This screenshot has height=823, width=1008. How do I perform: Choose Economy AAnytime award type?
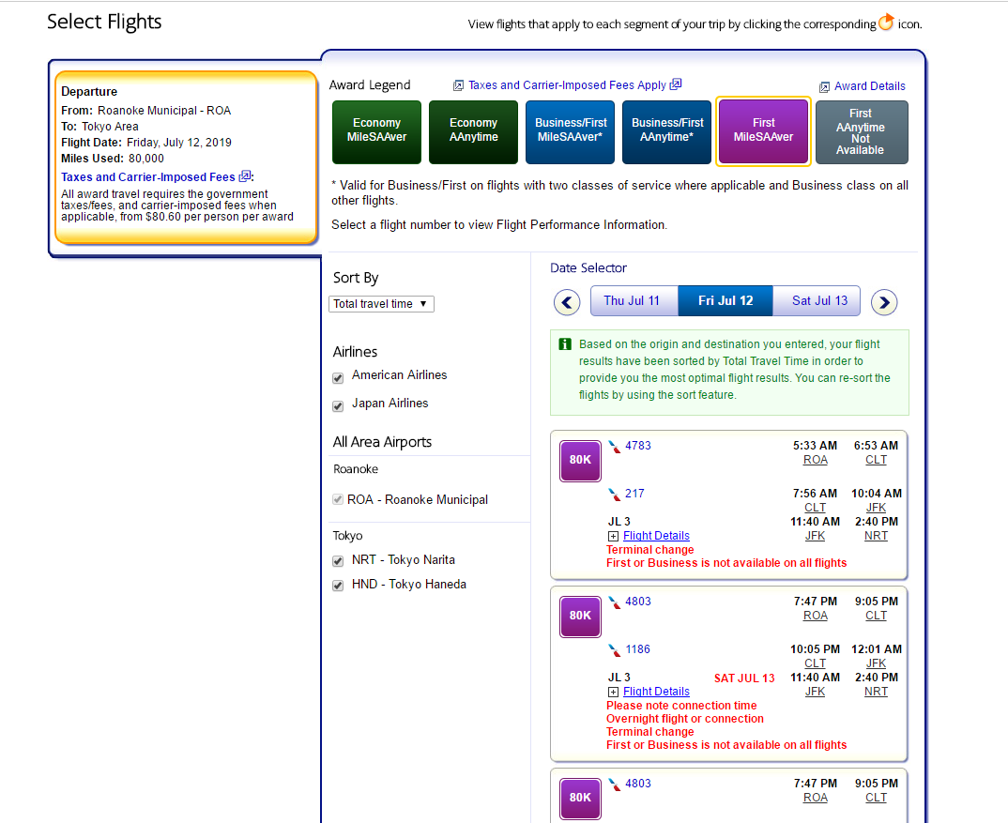(473, 131)
